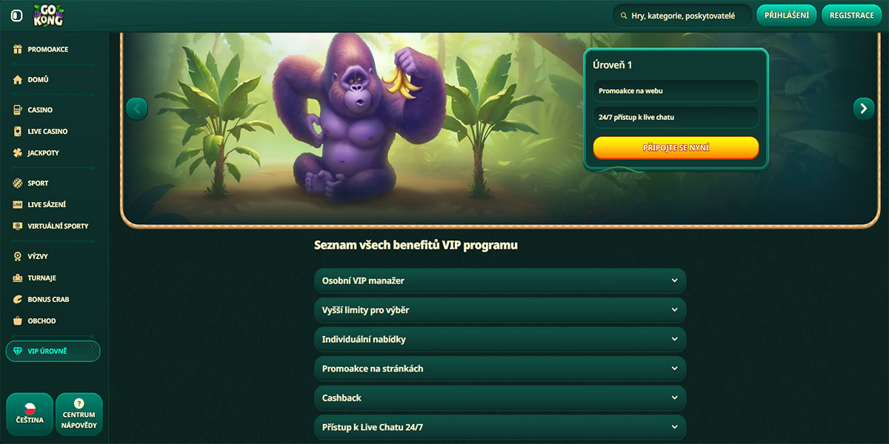Open the Jackpoty clover icon item
This screenshot has width=889, height=444.
coord(18,152)
